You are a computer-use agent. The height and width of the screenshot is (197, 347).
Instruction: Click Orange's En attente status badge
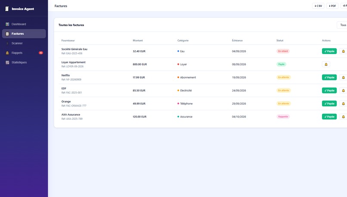(x=283, y=103)
